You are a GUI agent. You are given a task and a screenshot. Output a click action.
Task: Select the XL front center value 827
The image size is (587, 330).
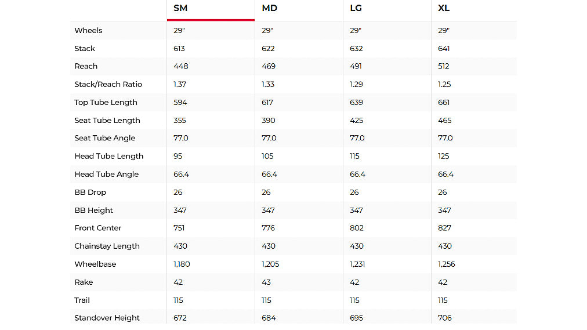coord(444,229)
